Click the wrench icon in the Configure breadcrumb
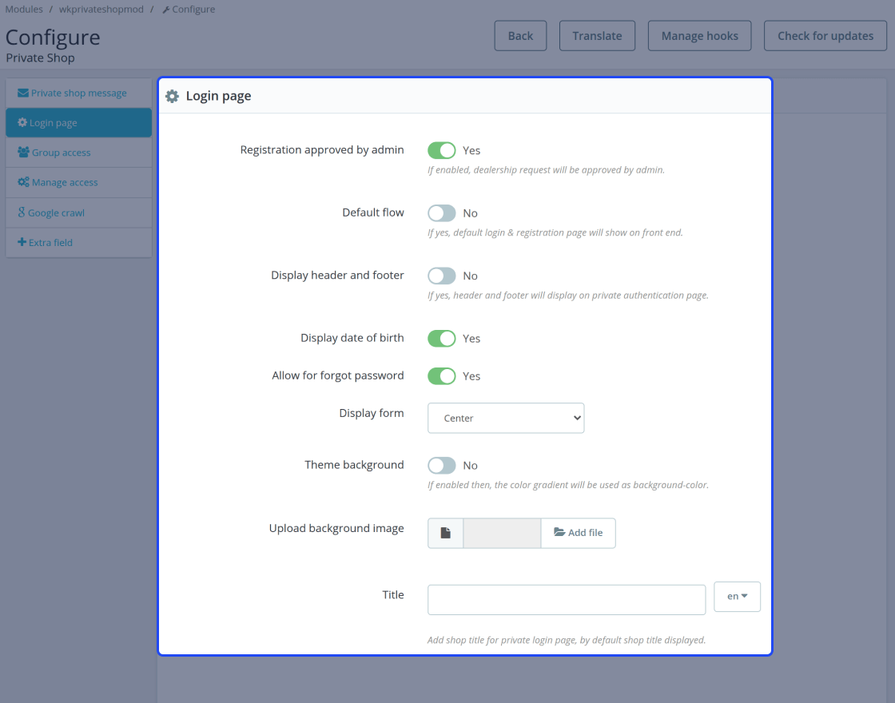 (x=166, y=10)
